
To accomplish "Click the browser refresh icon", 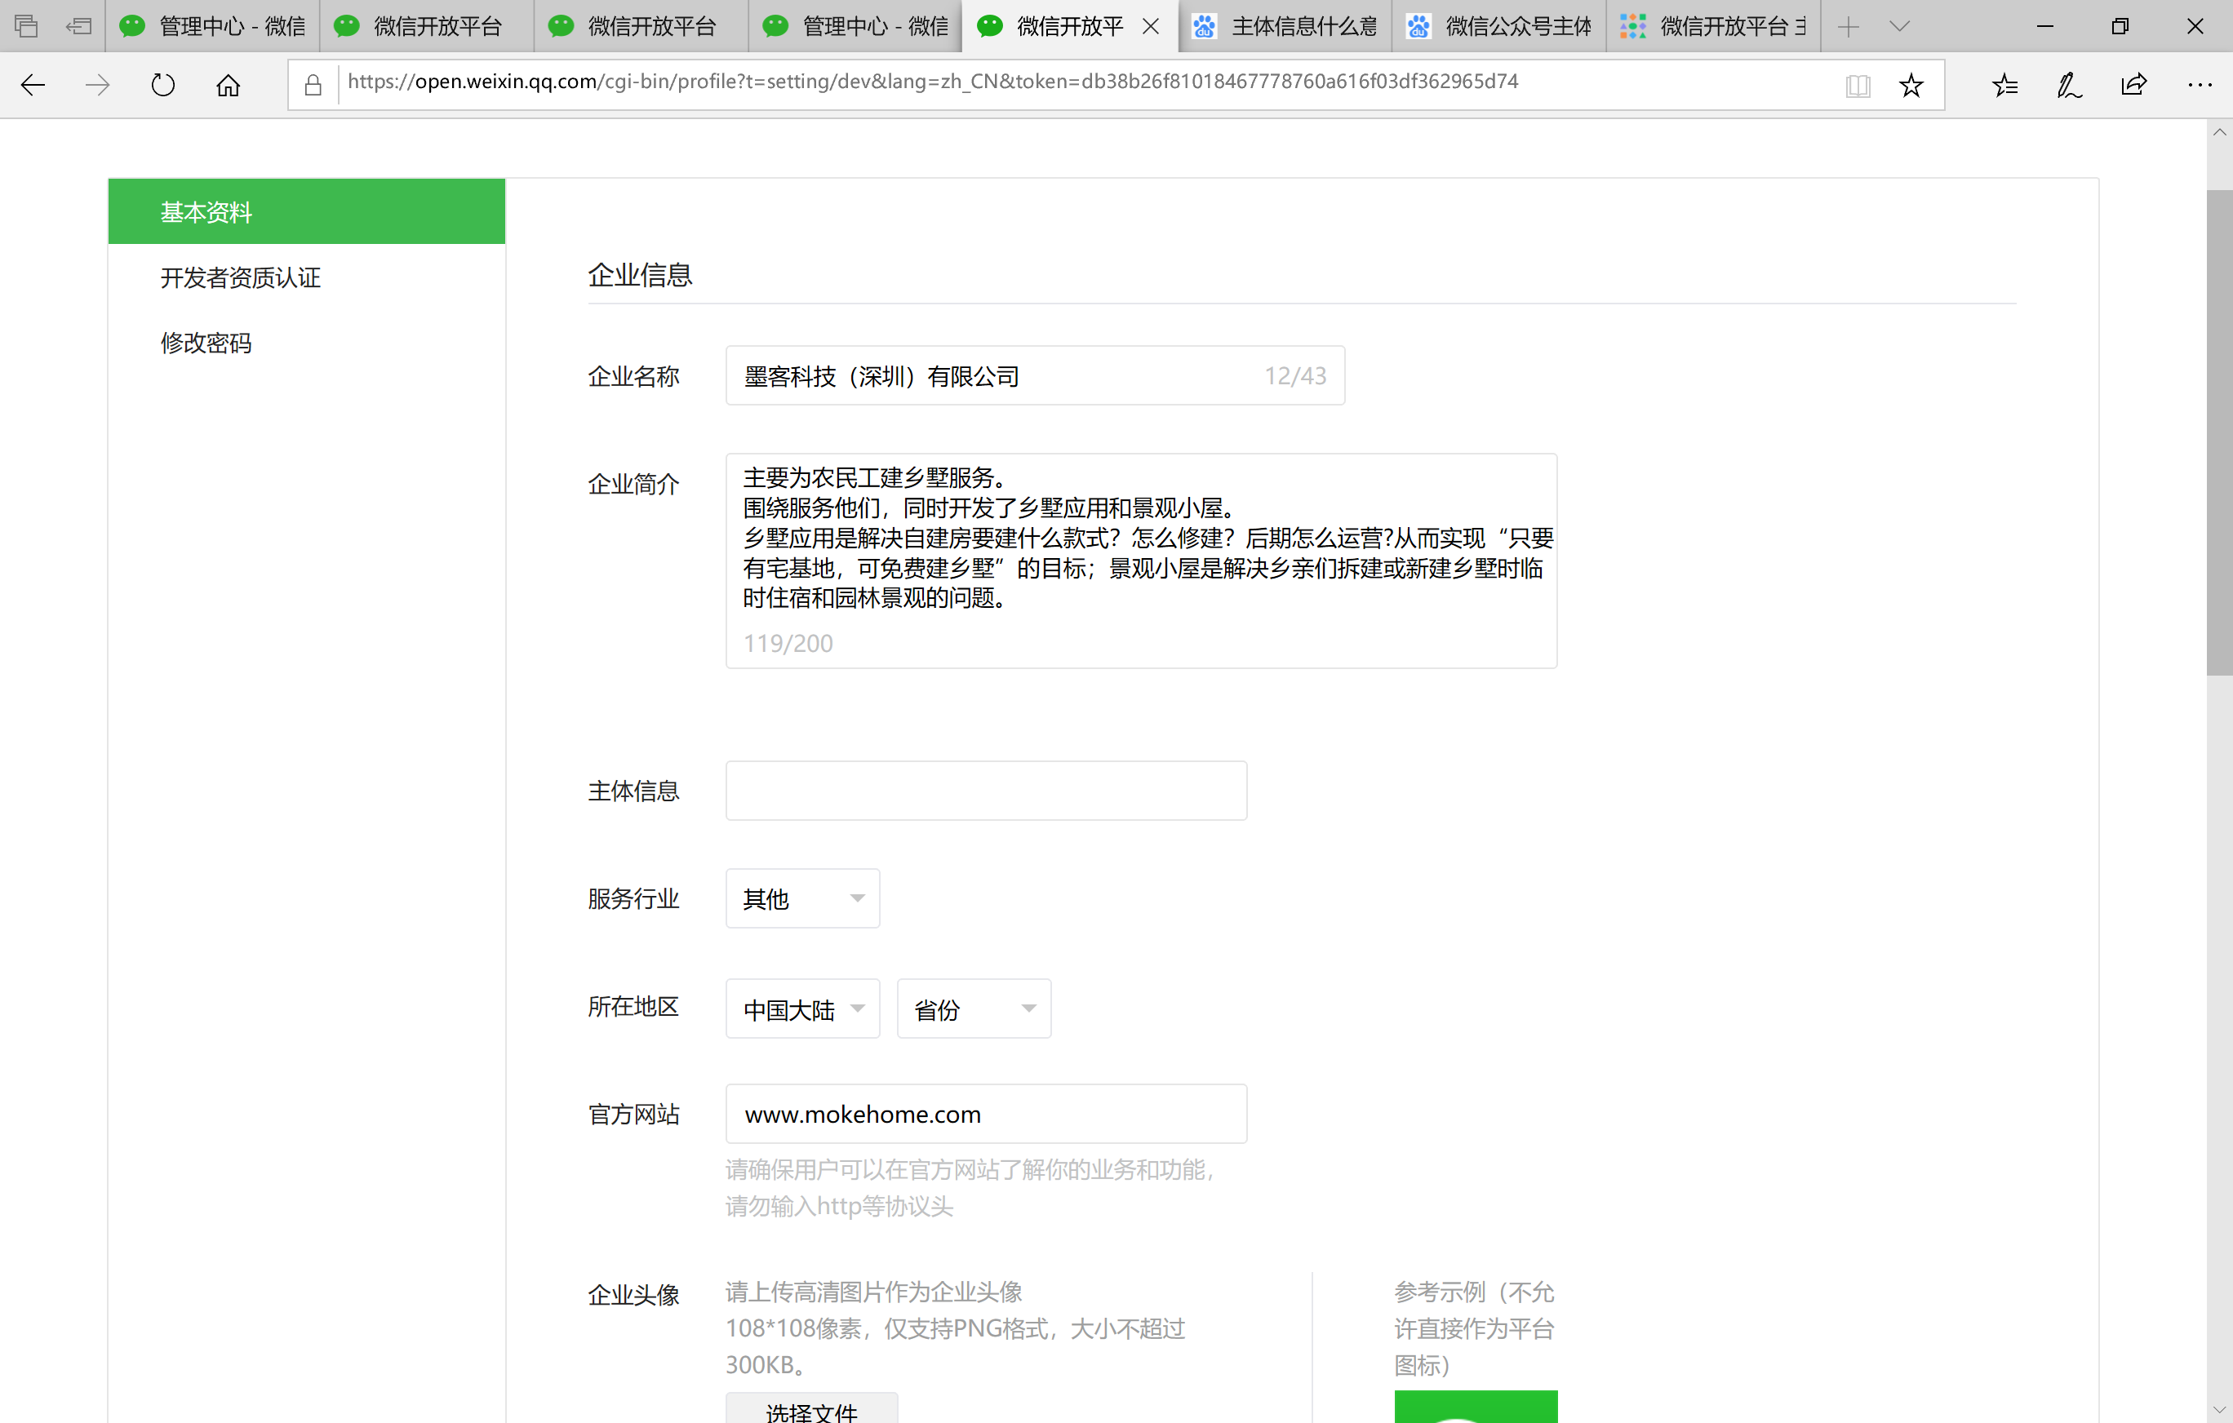I will click(x=162, y=86).
